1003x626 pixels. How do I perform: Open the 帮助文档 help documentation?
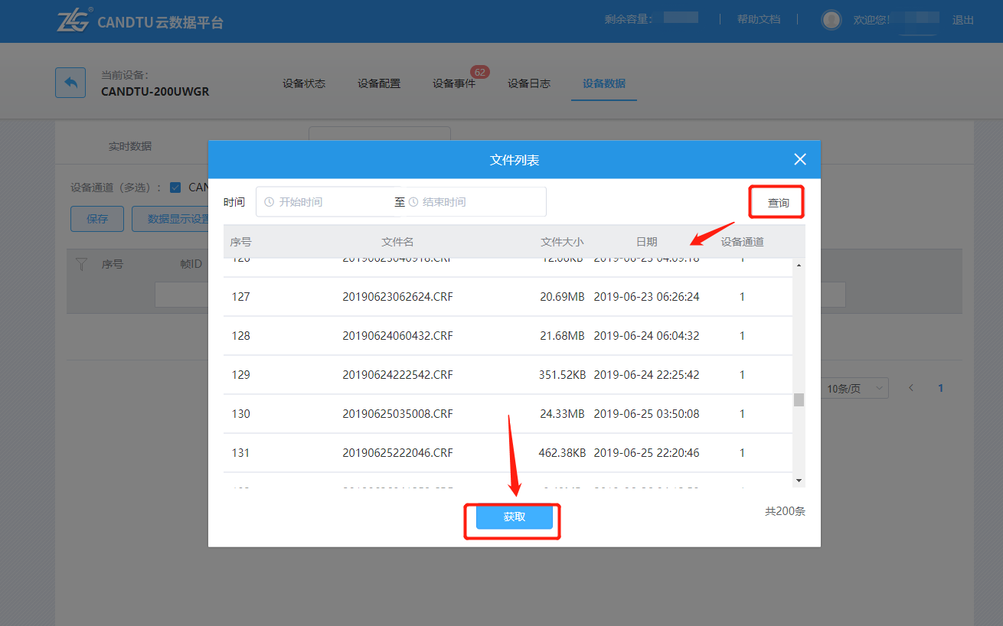coord(758,19)
